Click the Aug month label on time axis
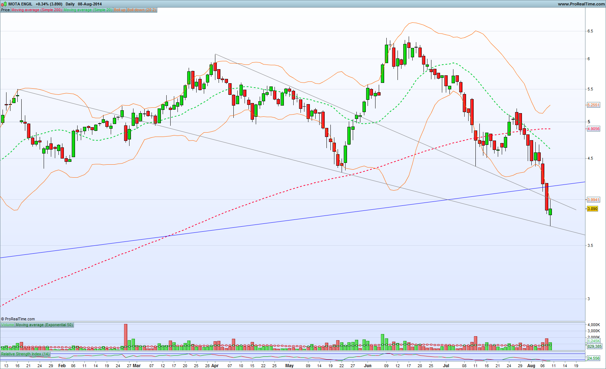Image resolution: width=606 pixels, height=369 pixels. point(531,365)
